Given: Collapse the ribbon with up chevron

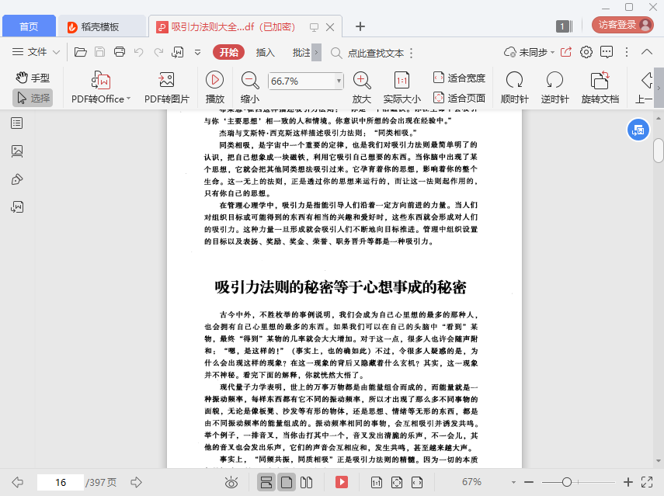Looking at the screenshot, I should click(x=647, y=52).
